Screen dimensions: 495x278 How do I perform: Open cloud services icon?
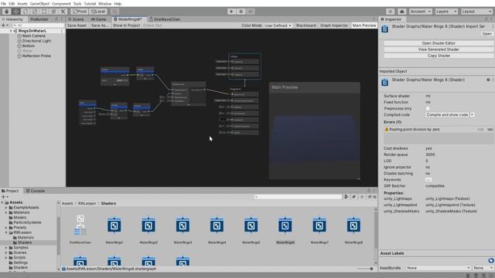402,12
